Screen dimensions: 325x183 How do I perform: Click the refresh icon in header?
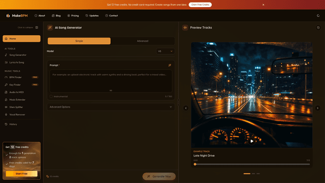point(318,16)
